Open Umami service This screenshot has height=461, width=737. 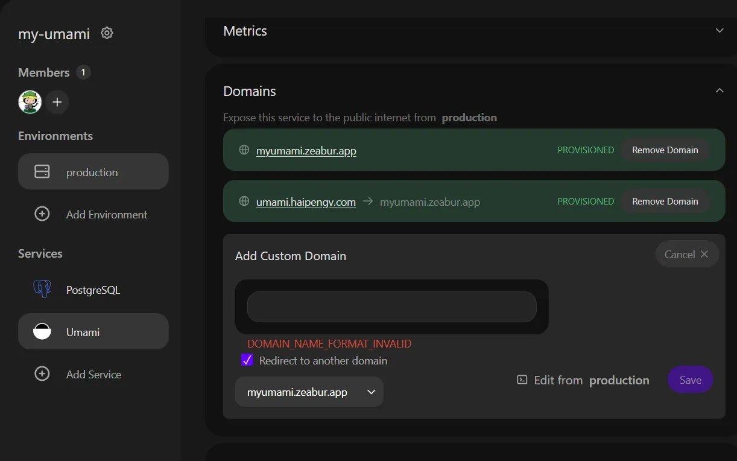(93, 331)
